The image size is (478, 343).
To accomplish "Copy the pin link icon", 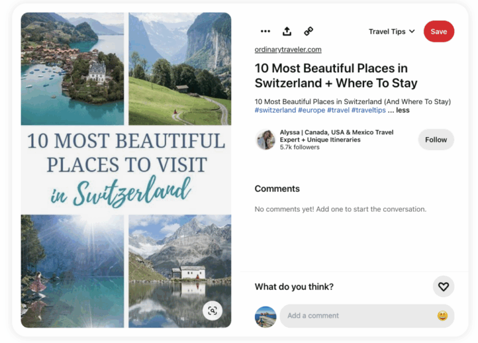I will point(309,31).
